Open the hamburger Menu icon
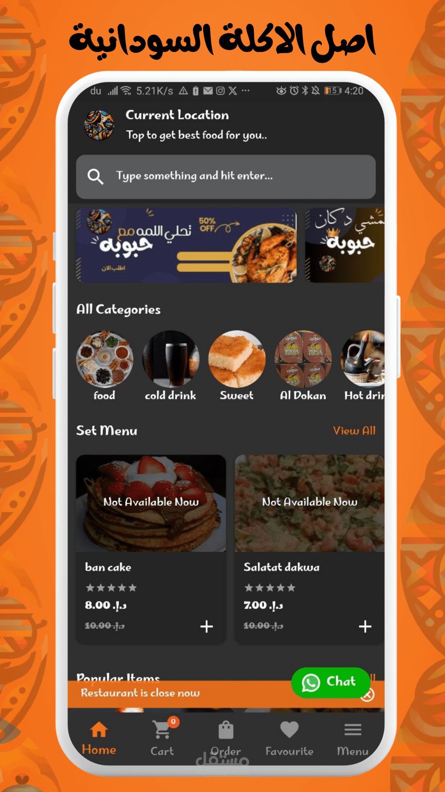The height and width of the screenshot is (792, 445). coord(353,730)
